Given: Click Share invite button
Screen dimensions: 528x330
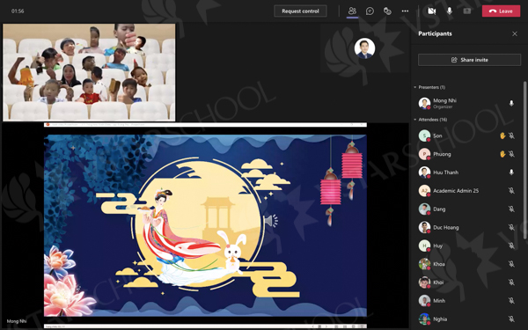Looking at the screenshot, I should (469, 60).
